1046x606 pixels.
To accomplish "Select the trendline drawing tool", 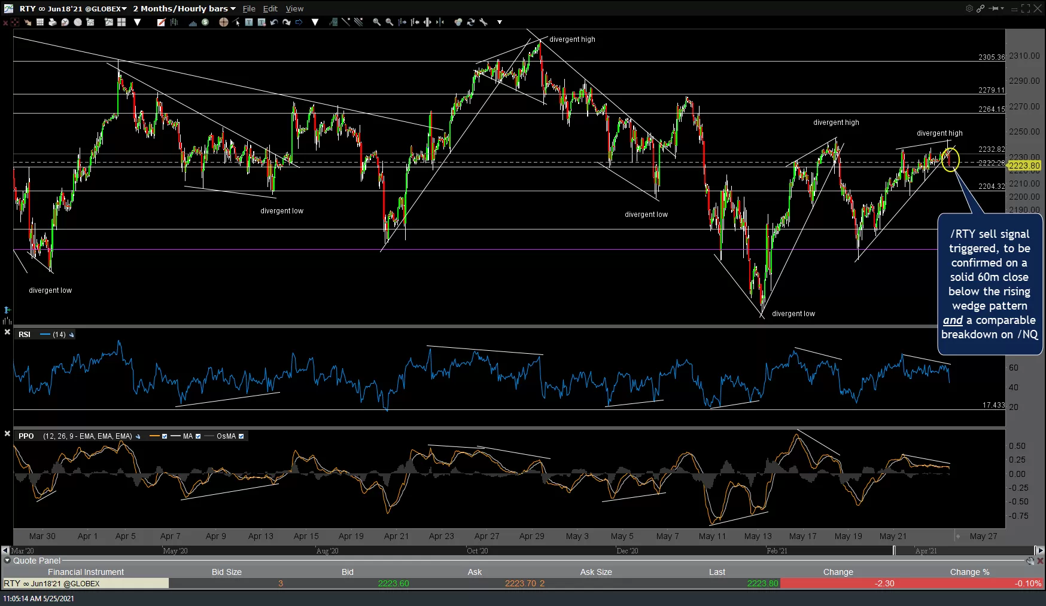I will pos(346,22).
